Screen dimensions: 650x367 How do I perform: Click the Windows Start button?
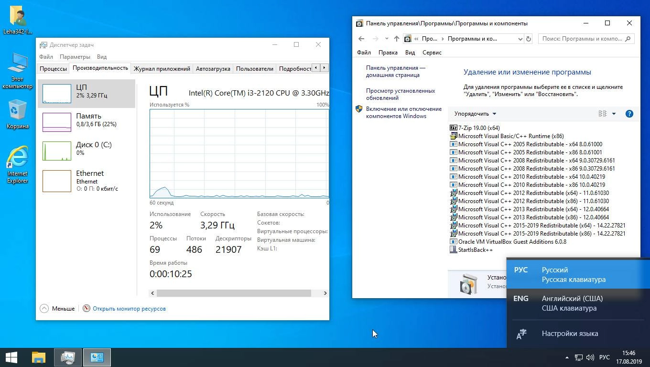pyautogui.click(x=11, y=357)
